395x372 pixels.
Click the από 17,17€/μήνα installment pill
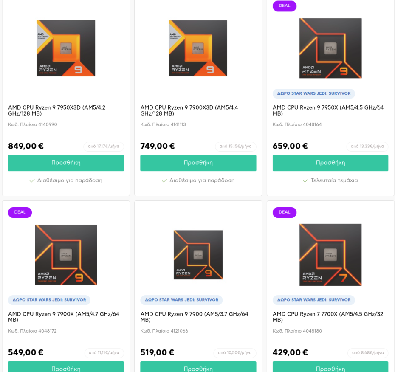point(104,147)
